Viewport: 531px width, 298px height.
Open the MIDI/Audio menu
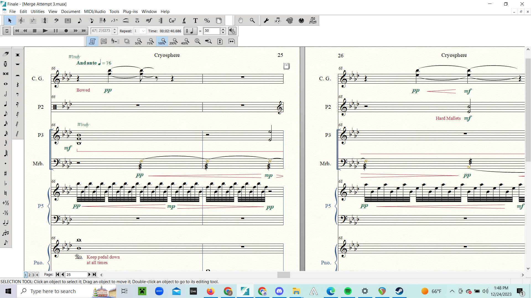95,12
